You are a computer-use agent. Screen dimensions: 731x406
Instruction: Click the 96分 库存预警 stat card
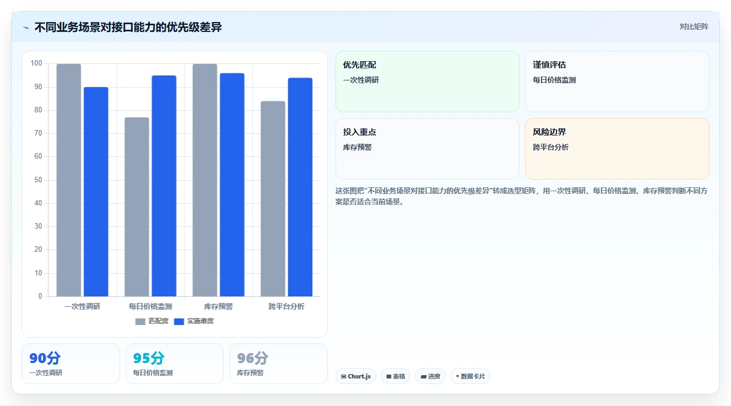pyautogui.click(x=278, y=364)
